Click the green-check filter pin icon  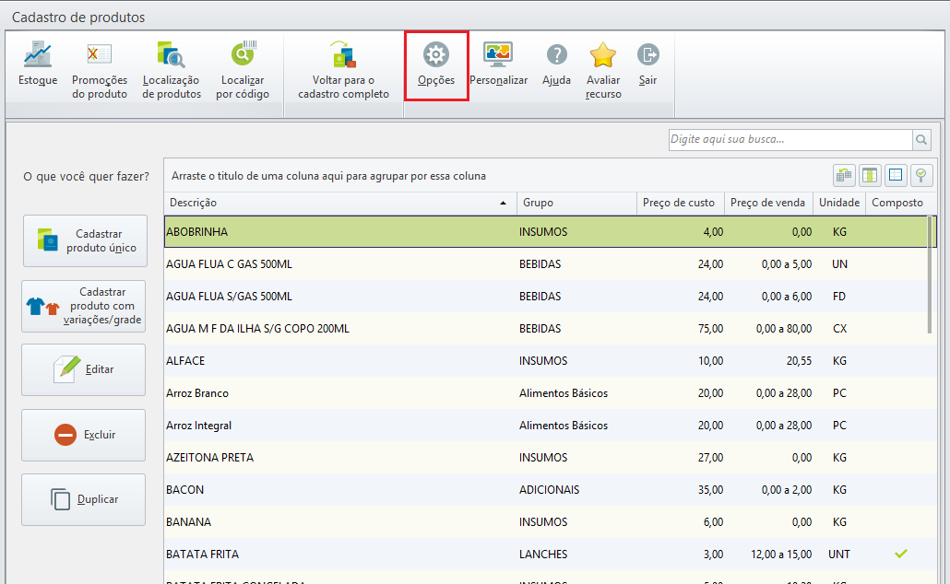(920, 175)
